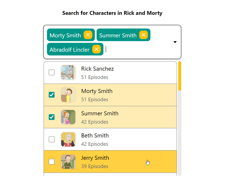Uncheck the Summer Smith checkbox
The image size is (229, 190).
52,117
